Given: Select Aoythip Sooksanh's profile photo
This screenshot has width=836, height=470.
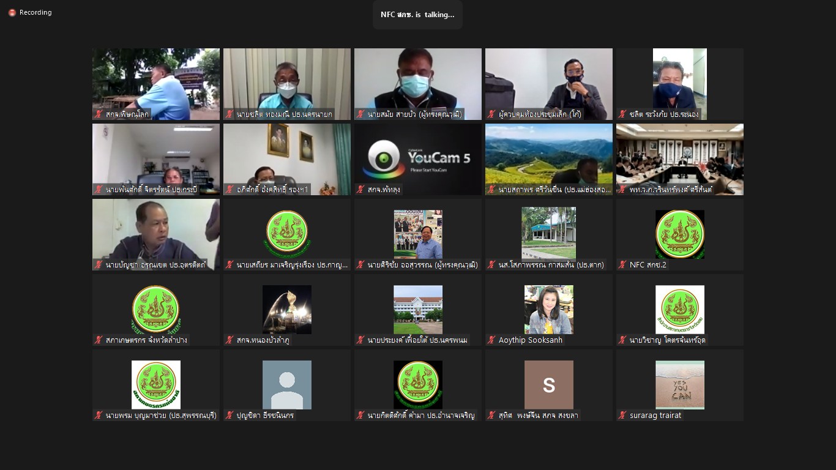Looking at the screenshot, I should (x=549, y=310).
